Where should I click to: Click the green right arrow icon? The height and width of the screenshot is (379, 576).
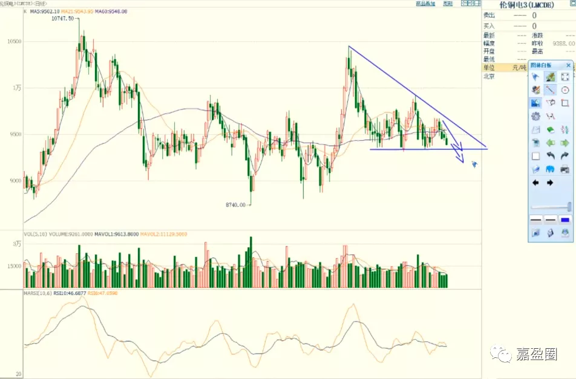pos(565,143)
